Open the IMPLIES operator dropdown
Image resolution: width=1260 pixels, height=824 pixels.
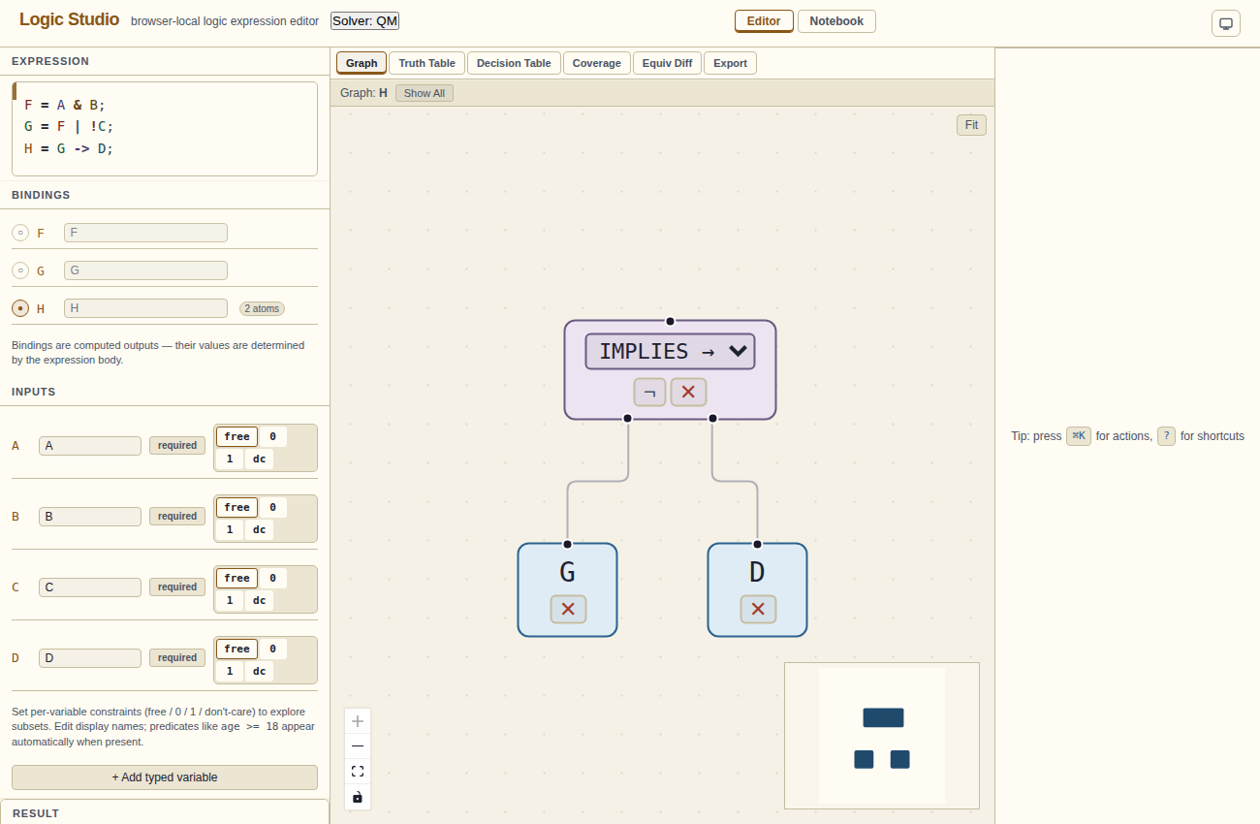[x=670, y=351]
